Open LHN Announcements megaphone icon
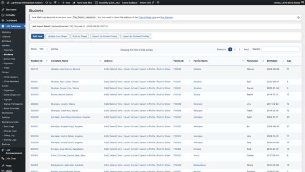 (x=3, y=150)
